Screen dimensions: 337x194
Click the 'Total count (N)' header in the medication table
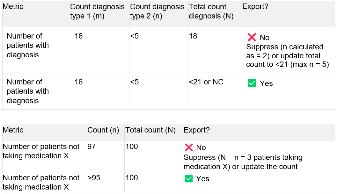pos(150,130)
